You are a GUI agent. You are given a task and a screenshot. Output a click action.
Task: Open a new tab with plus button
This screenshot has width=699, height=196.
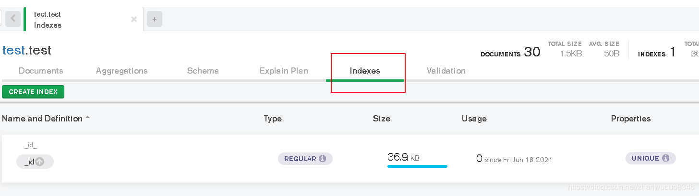pyautogui.click(x=154, y=19)
